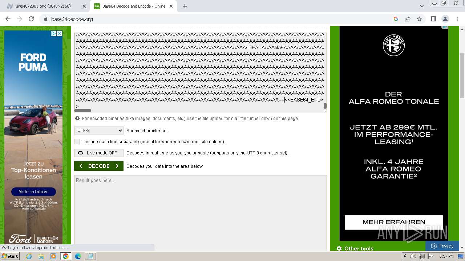Open Chrome three-dot menu
The width and height of the screenshot is (465, 261).
pyautogui.click(x=457, y=19)
